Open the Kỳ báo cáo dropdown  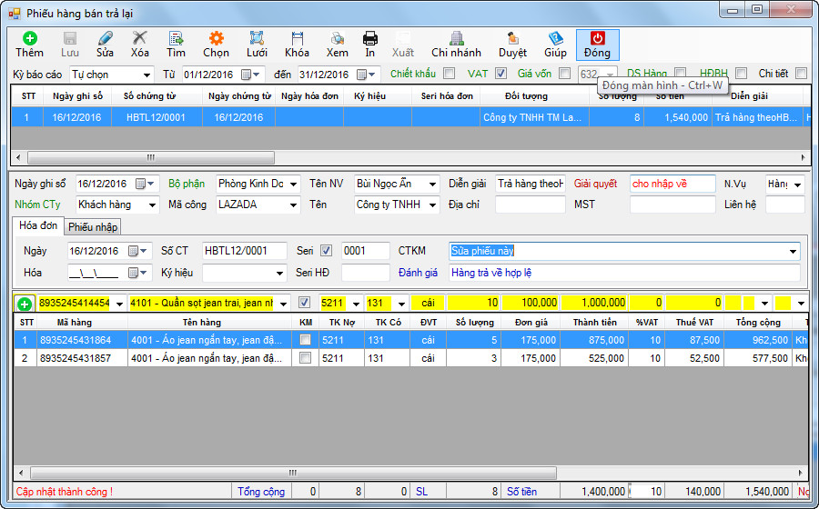147,75
